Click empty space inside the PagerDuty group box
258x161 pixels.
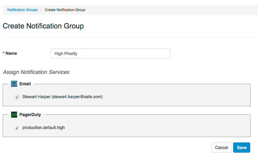tap(180, 128)
